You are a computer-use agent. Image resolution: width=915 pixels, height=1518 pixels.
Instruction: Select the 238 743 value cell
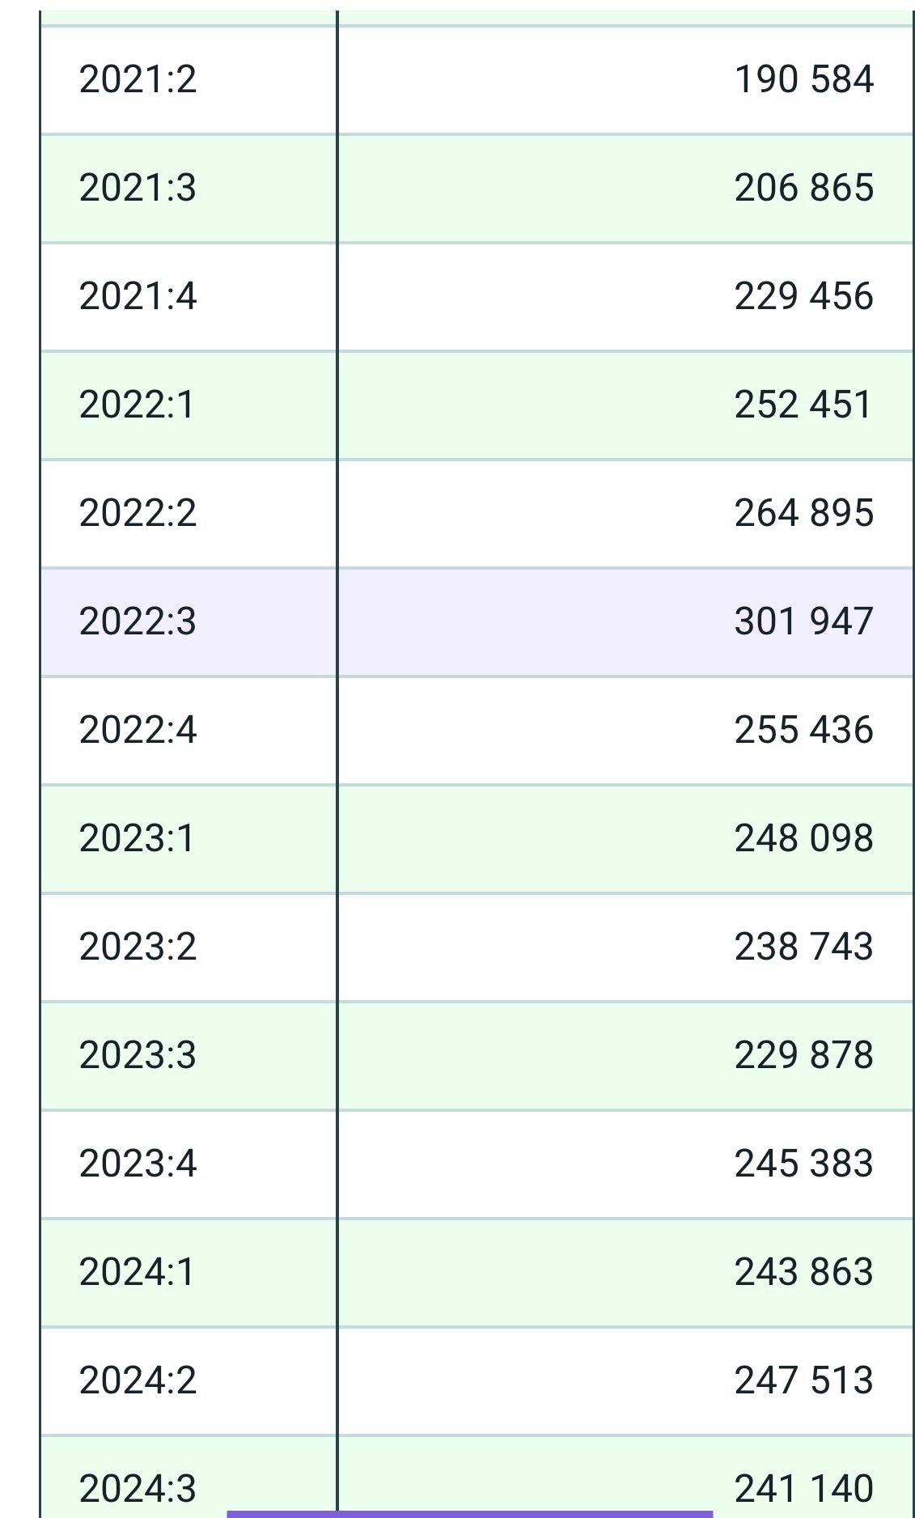click(803, 947)
